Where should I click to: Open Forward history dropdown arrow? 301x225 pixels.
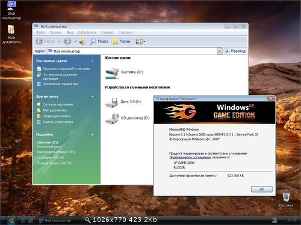(x=75, y=41)
